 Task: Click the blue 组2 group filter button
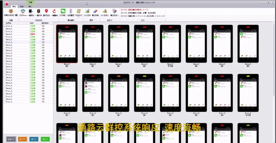[x=34, y=139]
